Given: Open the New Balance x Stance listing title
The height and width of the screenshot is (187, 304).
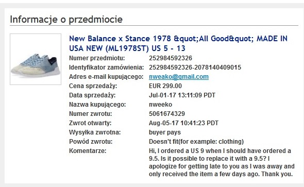Looking at the screenshot, I should [x=178, y=43].
